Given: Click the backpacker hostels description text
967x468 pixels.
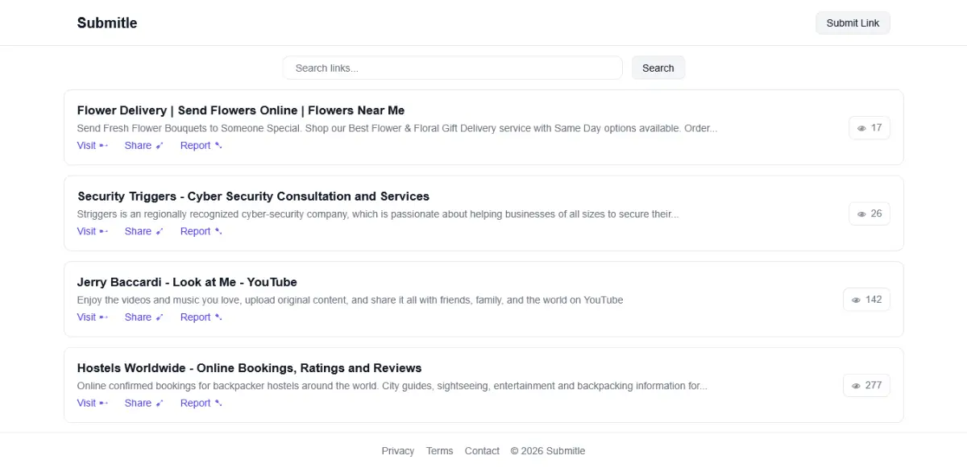Looking at the screenshot, I should tap(392, 386).
